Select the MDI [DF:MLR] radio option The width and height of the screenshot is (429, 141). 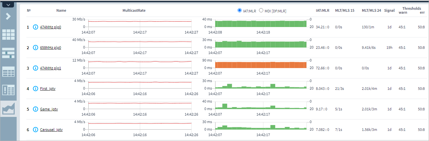(x=261, y=10)
